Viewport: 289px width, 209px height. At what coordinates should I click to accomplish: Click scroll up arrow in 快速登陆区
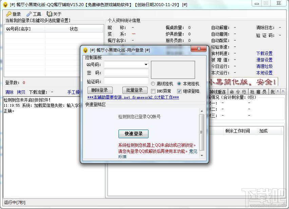202,111
